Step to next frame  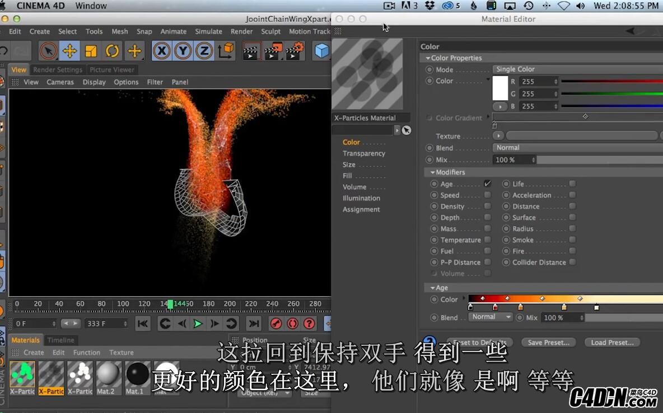pyautogui.click(x=214, y=324)
